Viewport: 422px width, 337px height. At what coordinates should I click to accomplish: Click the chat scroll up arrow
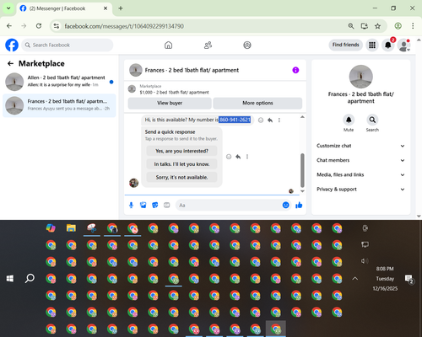(302, 117)
